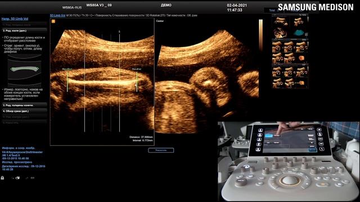This screenshot has width=360, height=202.
Task: Click the lock icon in the status bar
Action: coord(2,178)
